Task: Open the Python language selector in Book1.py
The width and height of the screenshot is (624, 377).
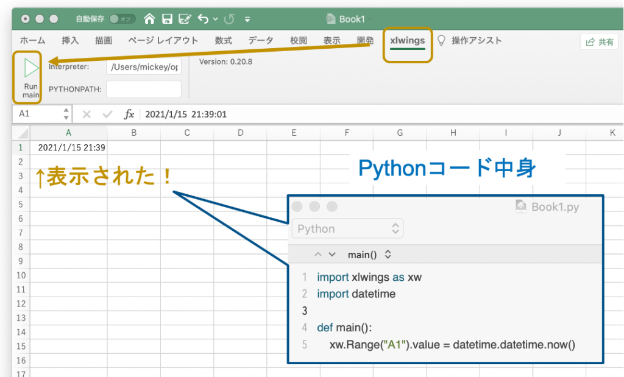Action: (x=347, y=228)
